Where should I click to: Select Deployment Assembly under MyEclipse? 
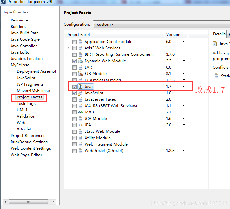coord(36,71)
